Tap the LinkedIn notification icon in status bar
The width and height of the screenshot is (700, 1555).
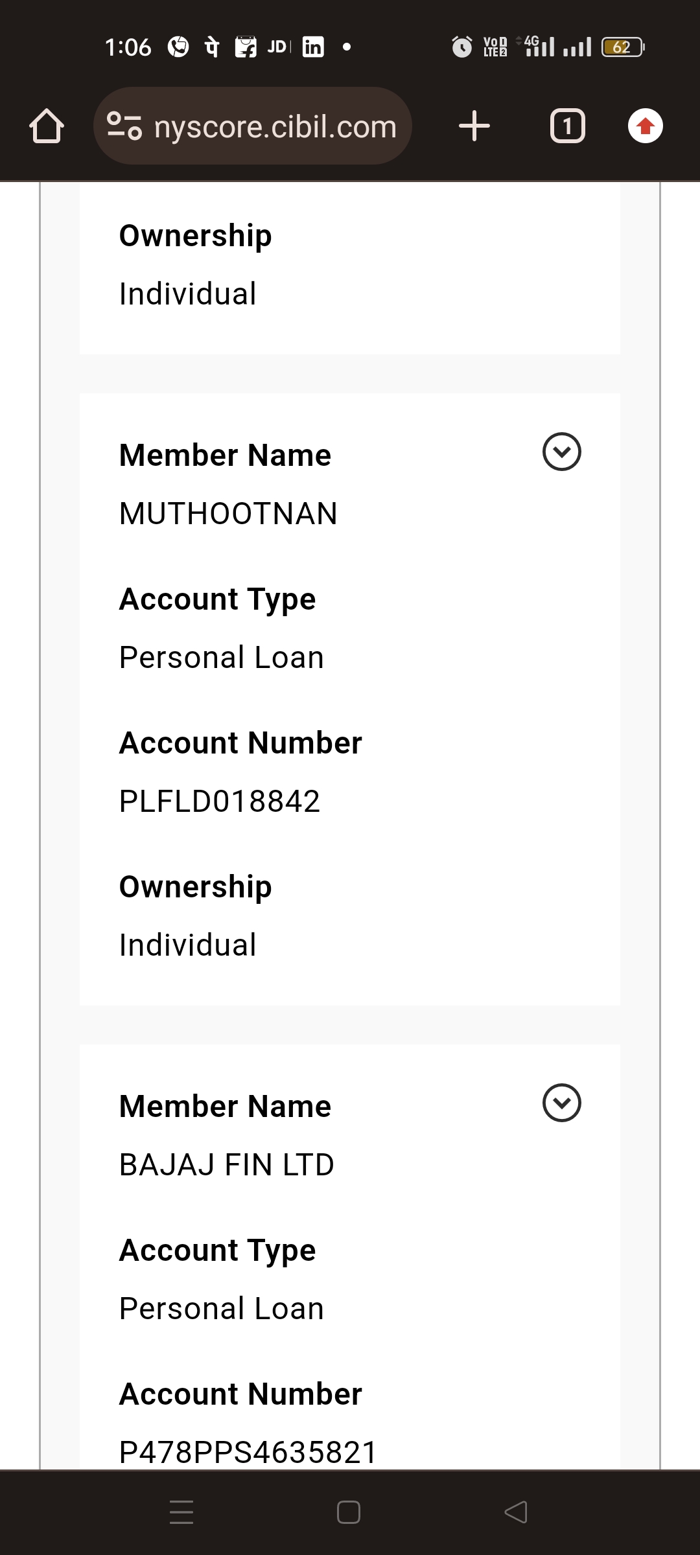pos(313,47)
